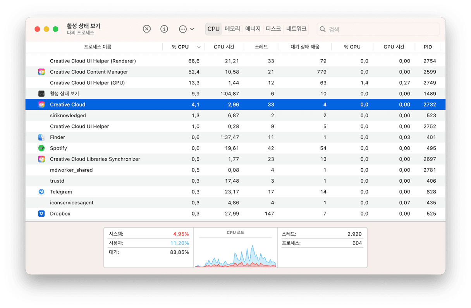Select the siriknowledged process row
Viewport: 471px width, 308px height.
pyautogui.click(x=235, y=115)
